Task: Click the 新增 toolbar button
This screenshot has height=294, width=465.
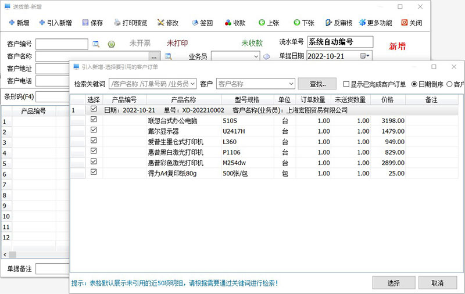Action: 19,23
